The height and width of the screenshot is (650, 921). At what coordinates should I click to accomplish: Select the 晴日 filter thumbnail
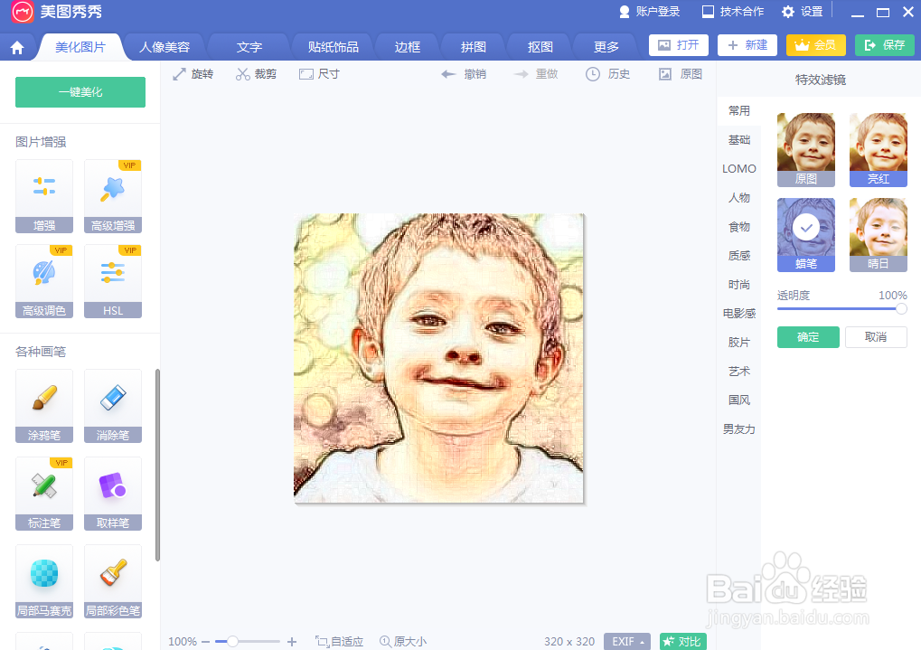click(879, 234)
